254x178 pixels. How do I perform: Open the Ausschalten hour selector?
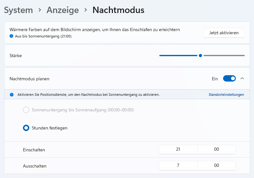178,166
